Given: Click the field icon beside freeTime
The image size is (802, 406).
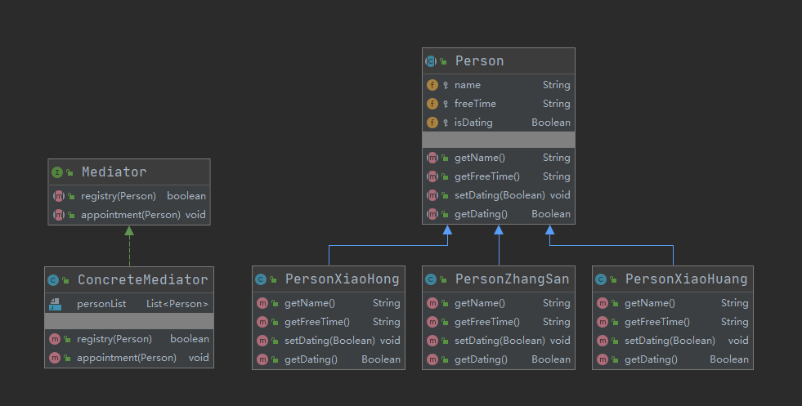Looking at the screenshot, I should (x=432, y=104).
